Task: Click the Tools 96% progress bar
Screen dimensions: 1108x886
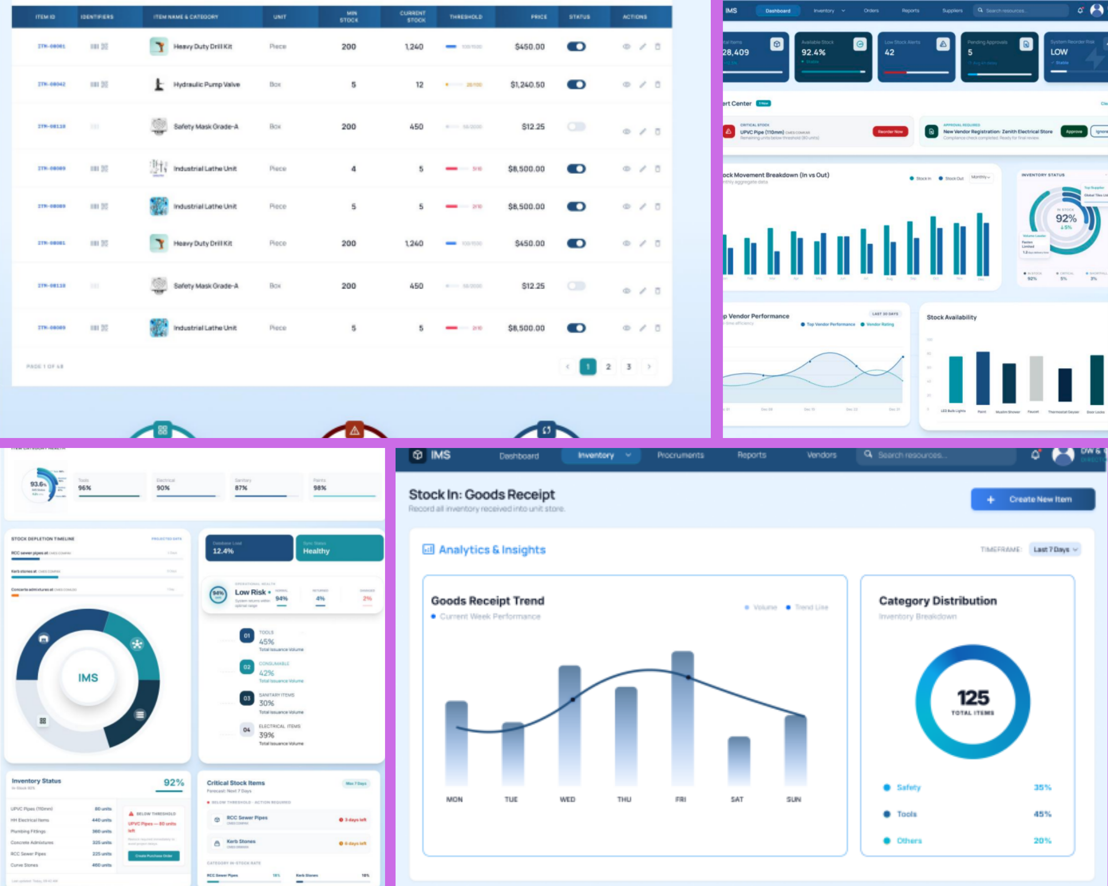Action: (109, 496)
